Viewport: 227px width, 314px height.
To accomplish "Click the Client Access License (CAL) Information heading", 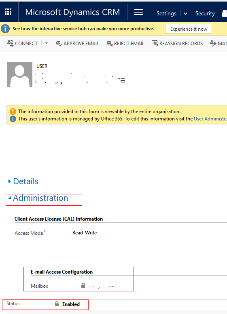I will [59, 219].
